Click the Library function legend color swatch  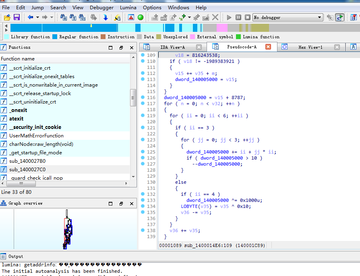click(7, 37)
